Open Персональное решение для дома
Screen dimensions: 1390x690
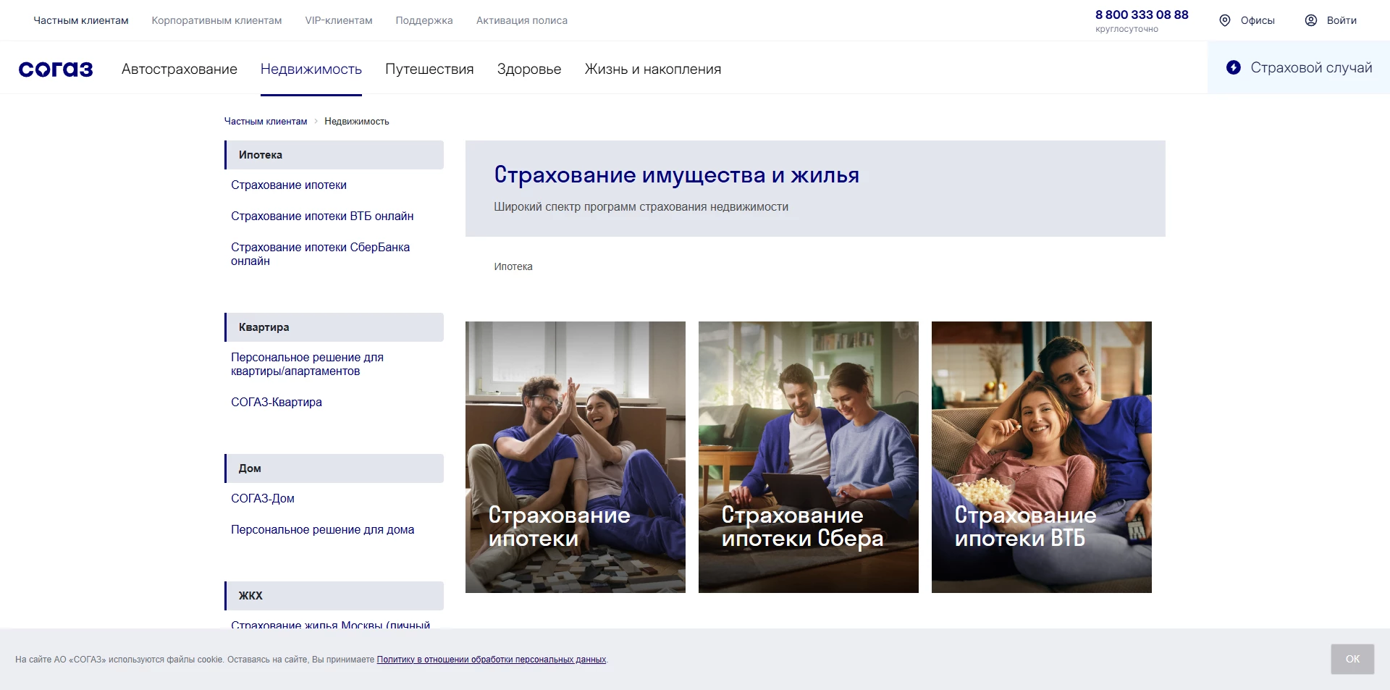point(322,529)
